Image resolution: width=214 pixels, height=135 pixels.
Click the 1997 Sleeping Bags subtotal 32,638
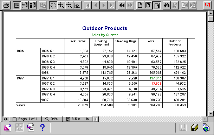point(131,100)
